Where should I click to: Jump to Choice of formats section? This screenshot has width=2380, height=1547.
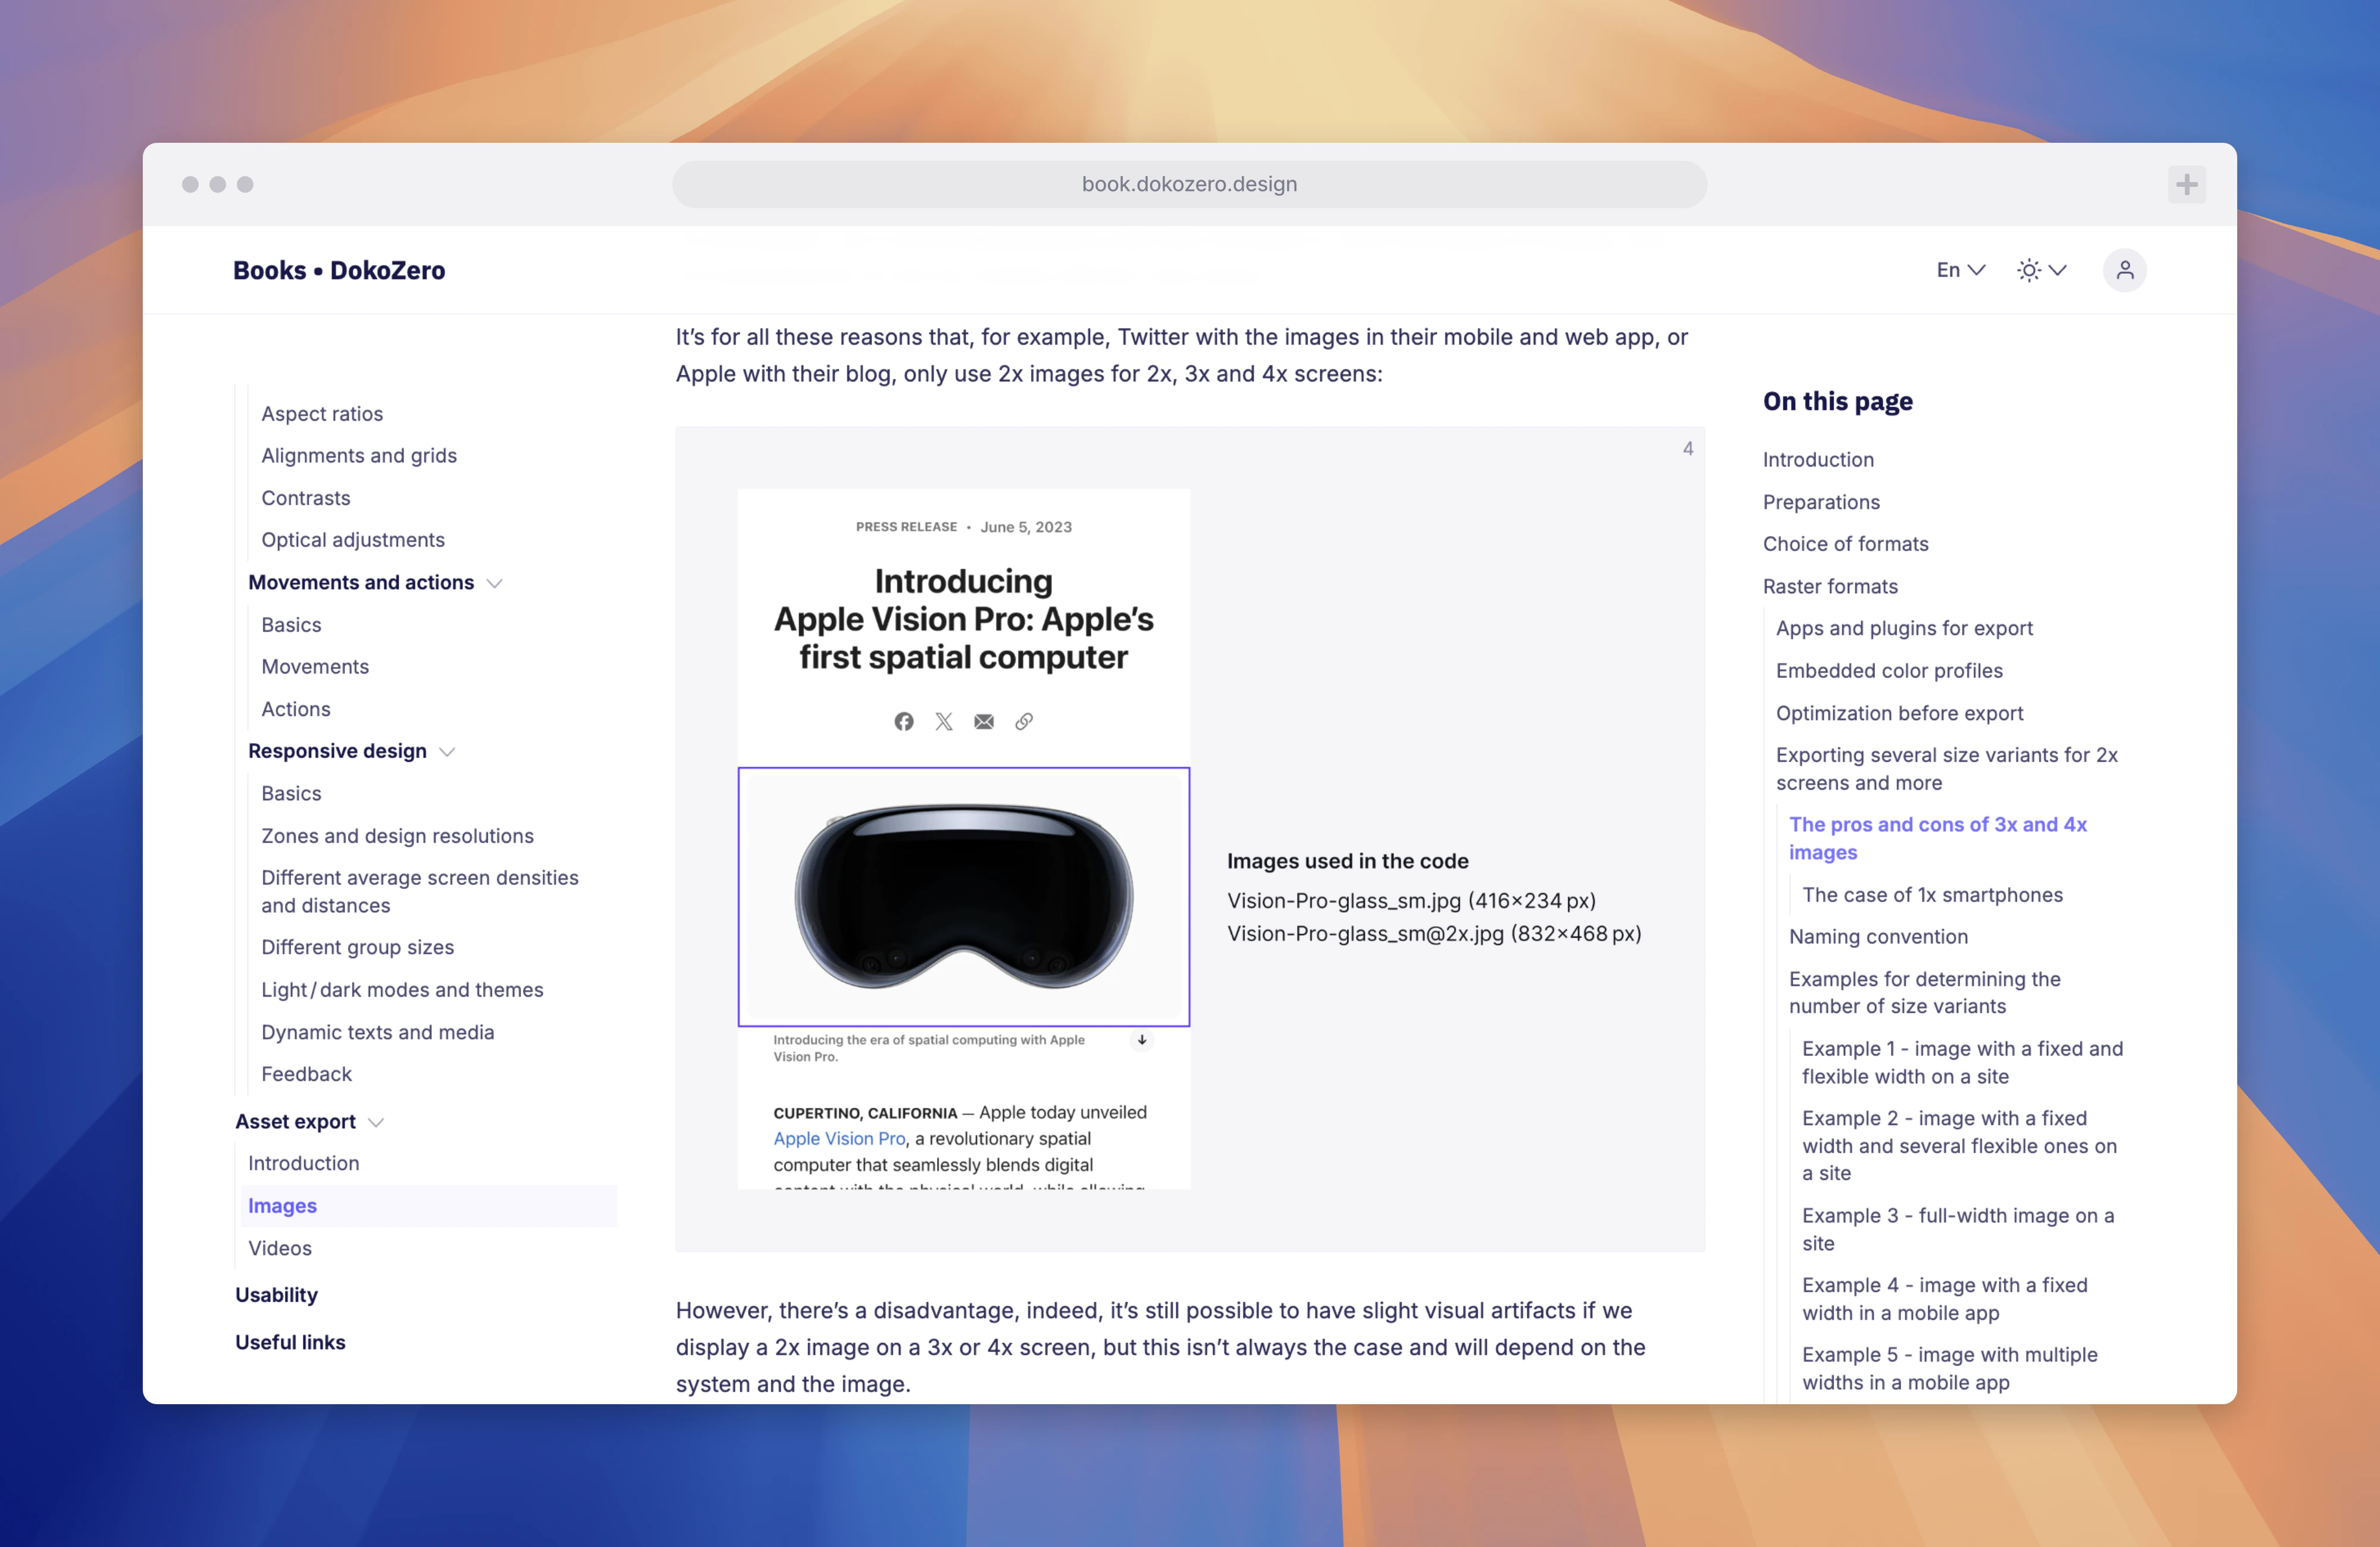point(1845,544)
